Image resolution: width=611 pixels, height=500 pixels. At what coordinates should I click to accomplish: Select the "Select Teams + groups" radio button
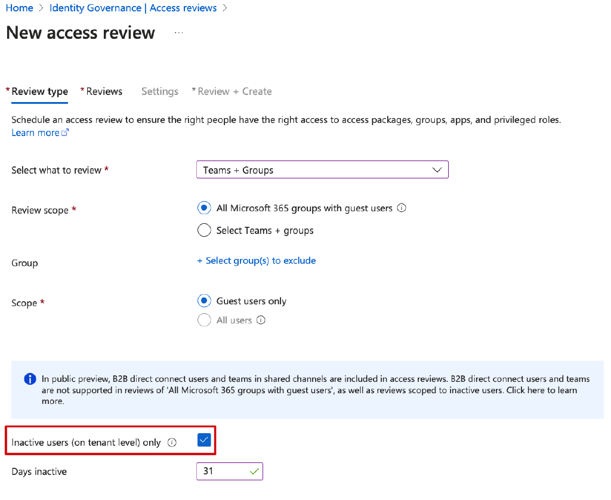204,230
